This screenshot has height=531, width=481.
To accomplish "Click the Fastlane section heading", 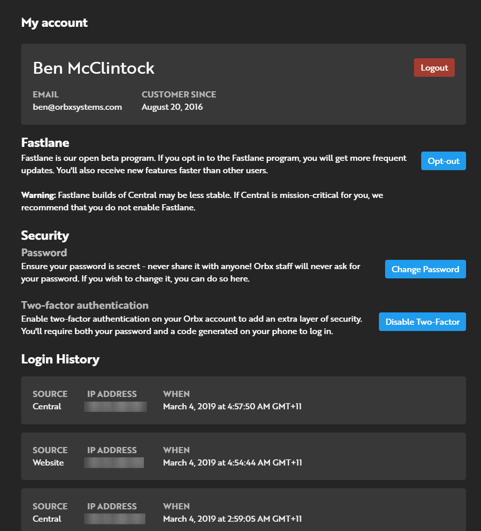I will [45, 142].
